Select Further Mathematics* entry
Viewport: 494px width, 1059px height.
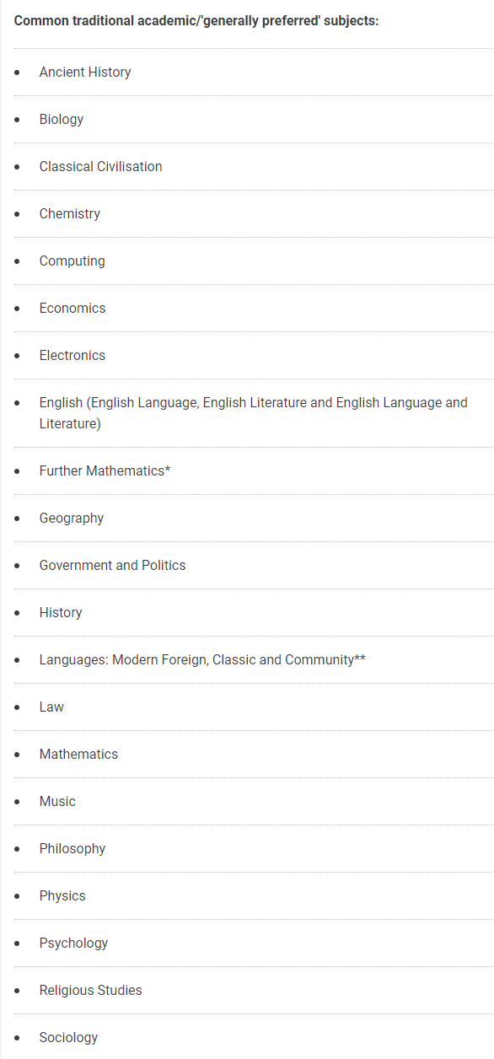point(105,470)
